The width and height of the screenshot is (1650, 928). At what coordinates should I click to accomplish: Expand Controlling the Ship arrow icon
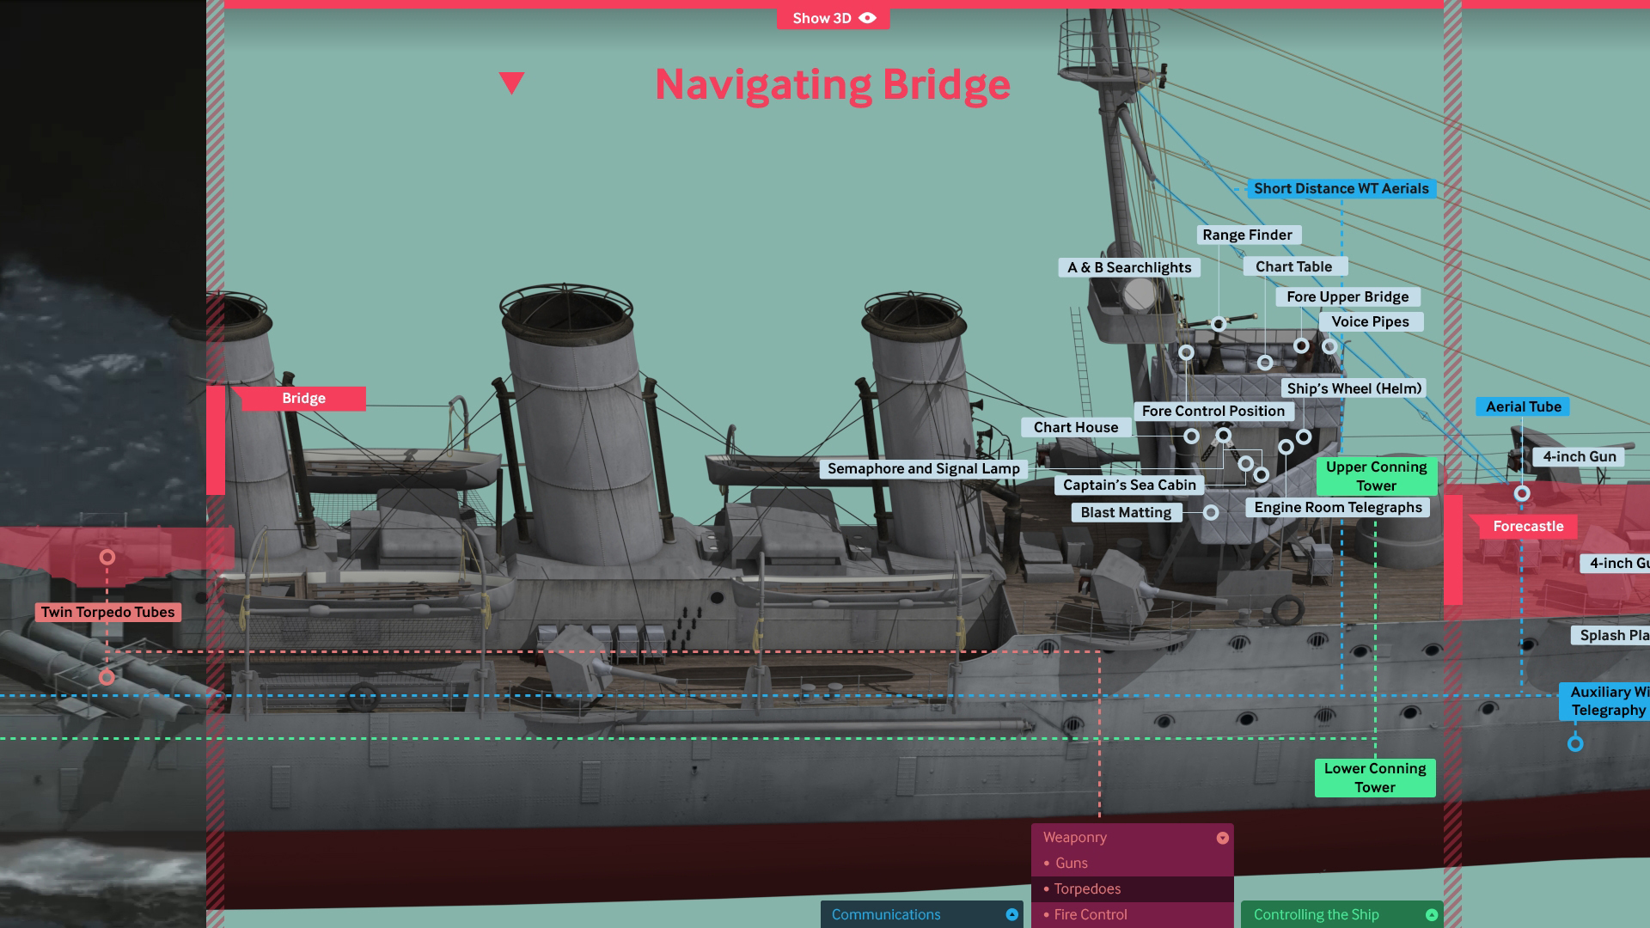tap(1431, 915)
